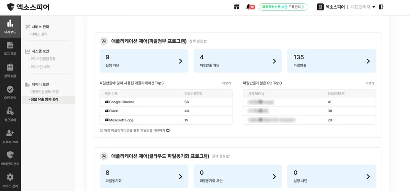Open the 대표 관리자 dropdown arrow
Image resolution: width=410 pixels, height=191 pixels.
(x=374, y=7)
